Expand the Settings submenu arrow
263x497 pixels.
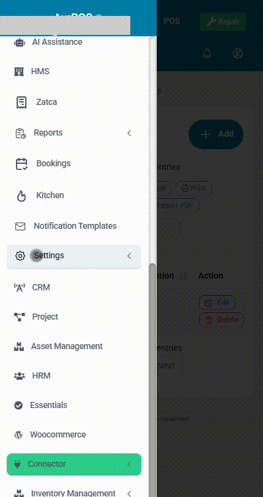pyautogui.click(x=129, y=256)
